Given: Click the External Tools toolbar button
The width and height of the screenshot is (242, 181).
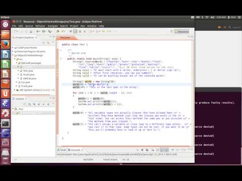Looking at the screenshot, I should (50, 31).
